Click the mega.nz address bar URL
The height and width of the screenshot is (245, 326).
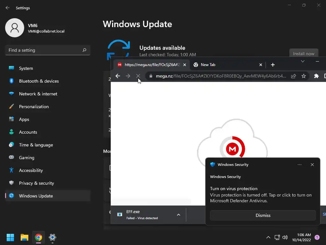(x=221, y=76)
